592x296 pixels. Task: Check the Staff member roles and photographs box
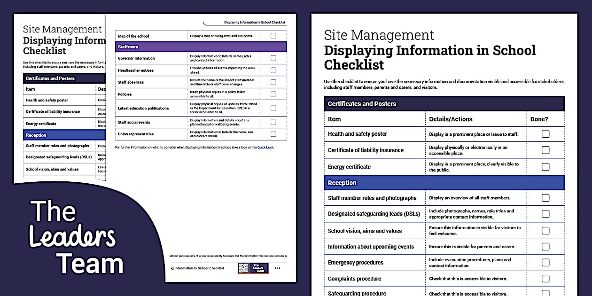(x=545, y=198)
